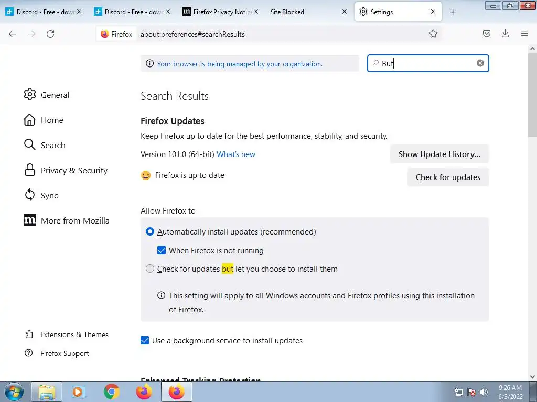This screenshot has width=537, height=402.
Task: Close the first Discord tab
Action: pos(79,12)
